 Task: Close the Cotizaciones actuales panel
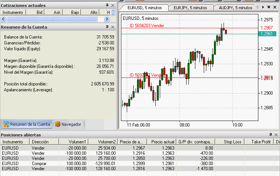(113, 5)
